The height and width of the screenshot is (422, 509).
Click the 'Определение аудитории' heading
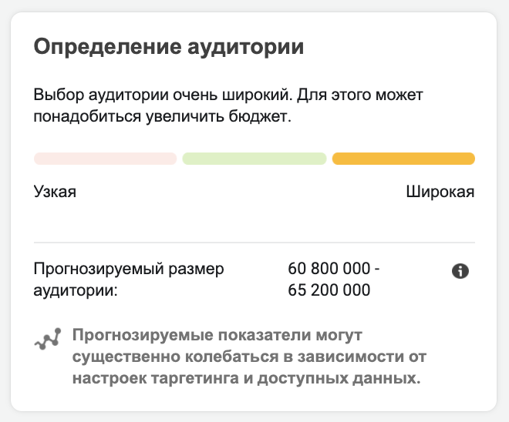pyautogui.click(x=169, y=47)
